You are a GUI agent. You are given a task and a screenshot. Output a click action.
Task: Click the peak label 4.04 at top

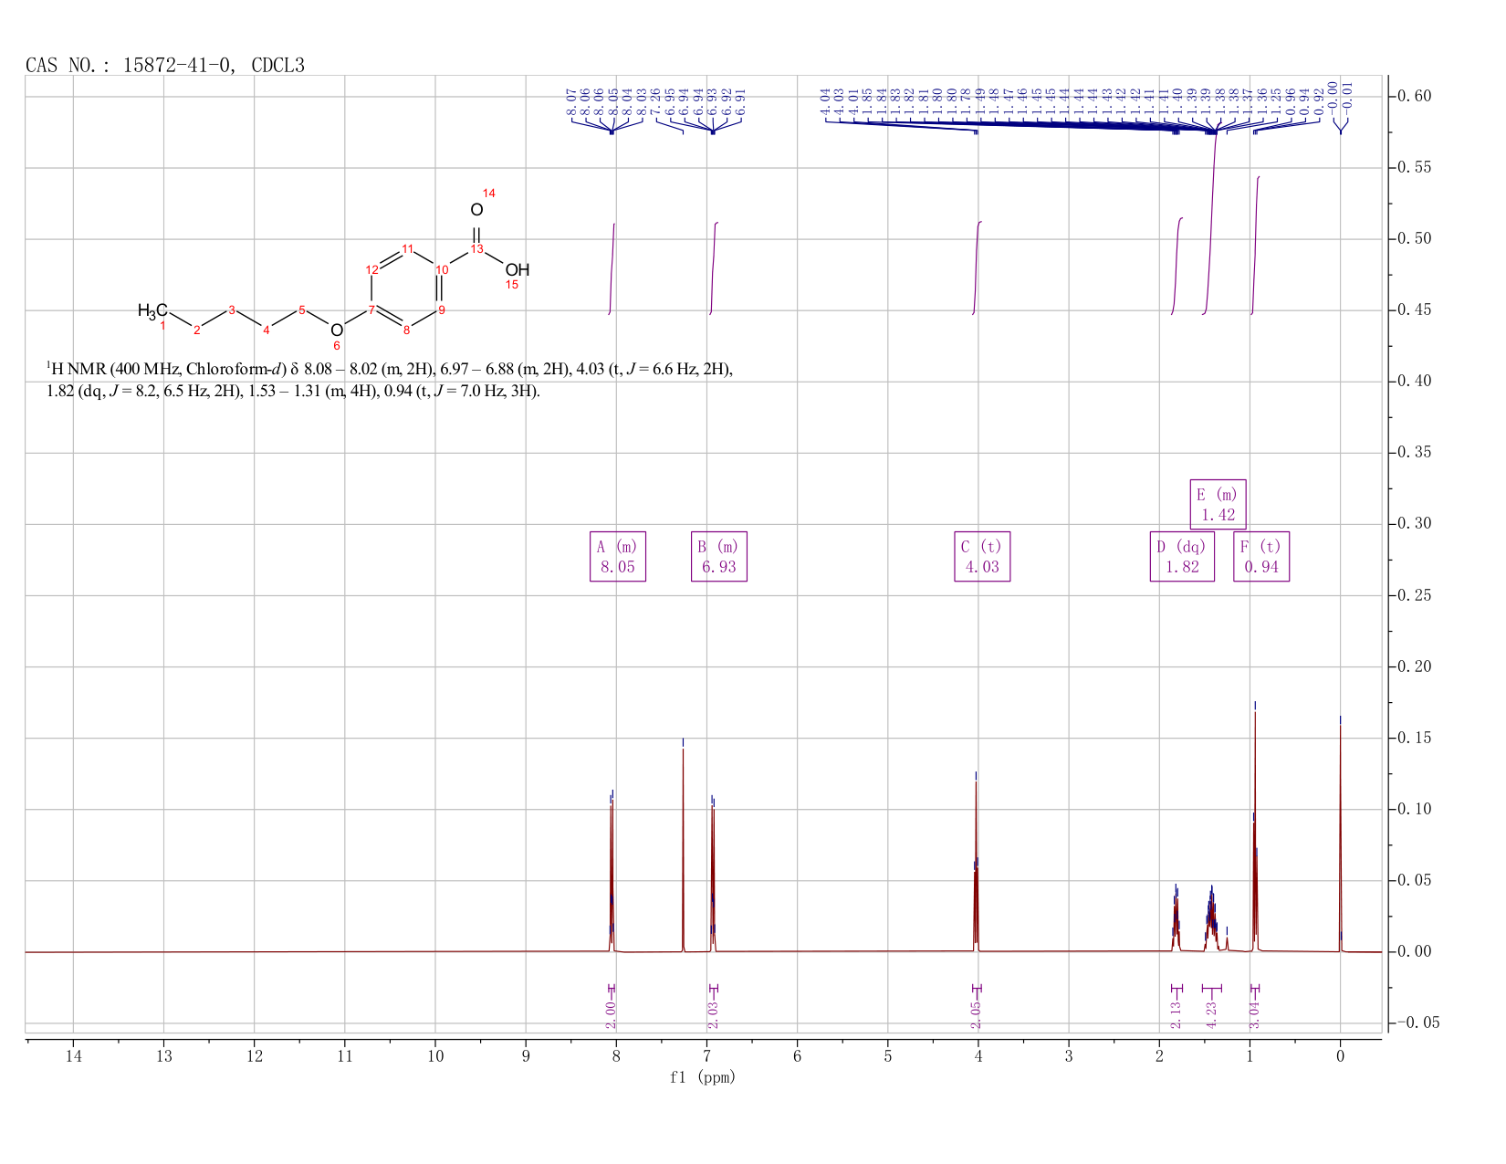(x=825, y=102)
